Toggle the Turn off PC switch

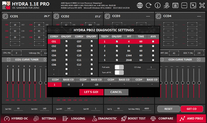tap(119, 72)
